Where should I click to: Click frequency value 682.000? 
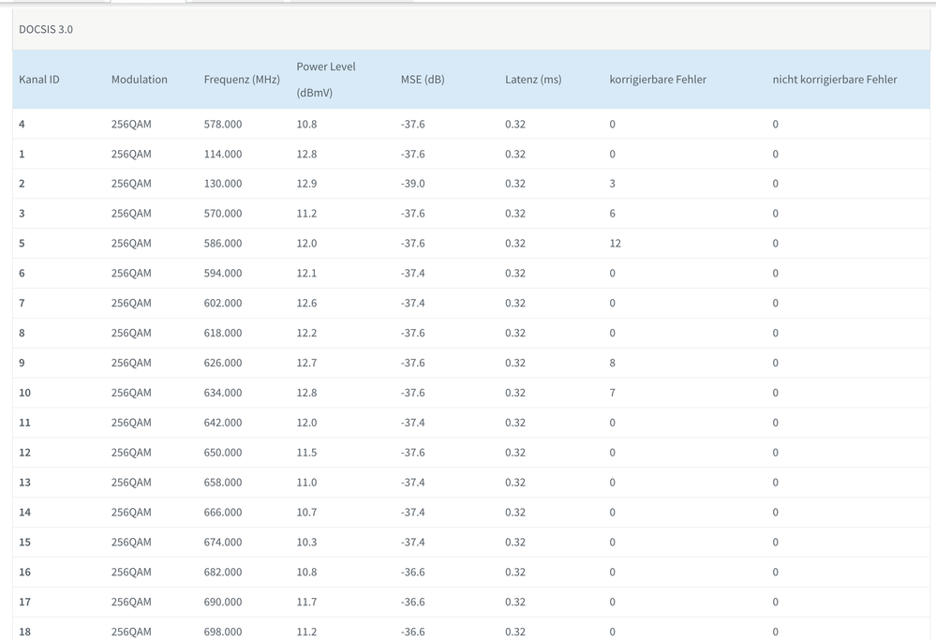[x=223, y=572]
